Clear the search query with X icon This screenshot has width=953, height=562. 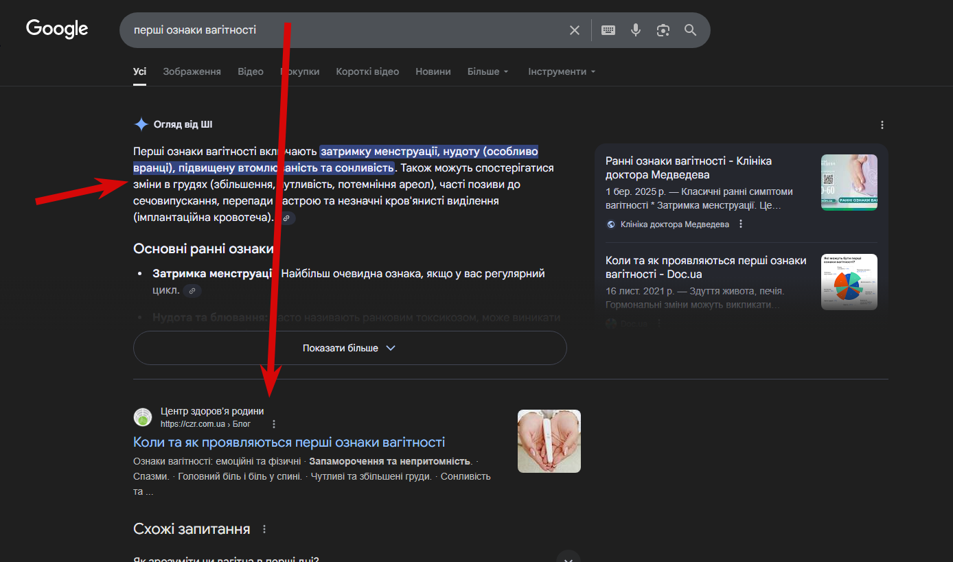pos(575,30)
